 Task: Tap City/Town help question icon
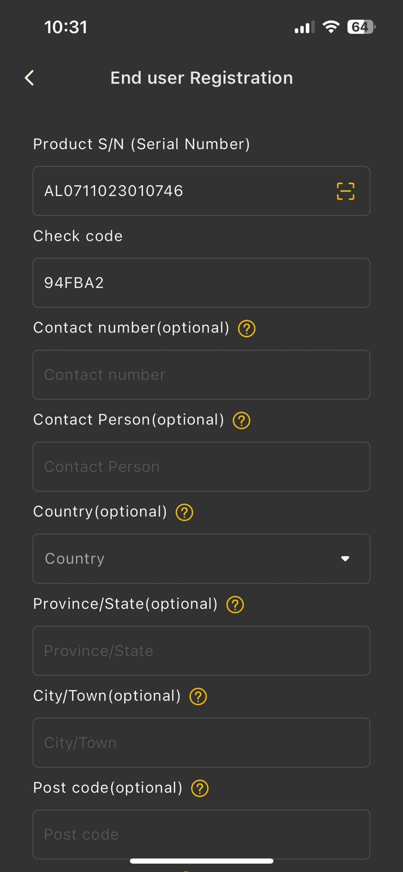(x=198, y=697)
